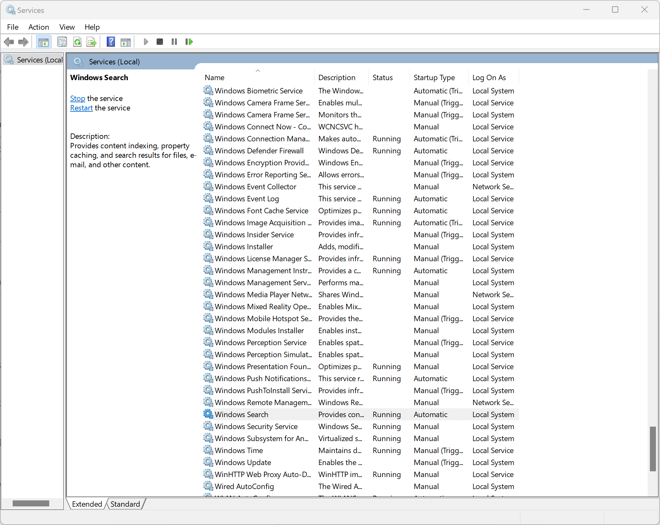Open the View menu

tap(67, 27)
